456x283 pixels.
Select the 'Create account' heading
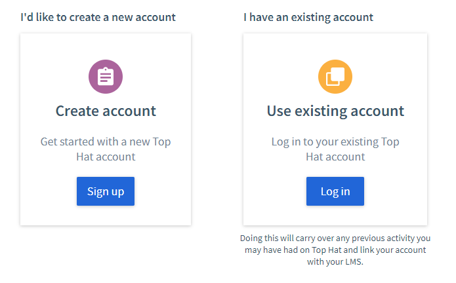click(x=106, y=111)
